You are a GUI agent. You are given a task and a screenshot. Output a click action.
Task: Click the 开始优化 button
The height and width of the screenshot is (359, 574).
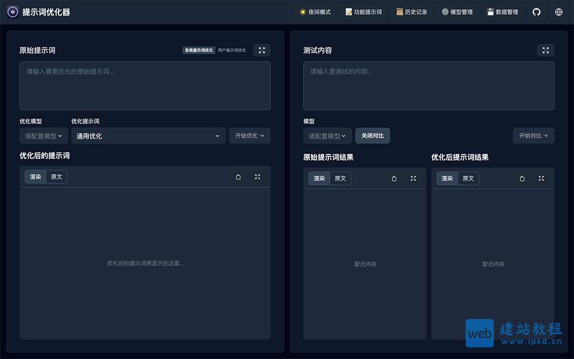coord(250,136)
